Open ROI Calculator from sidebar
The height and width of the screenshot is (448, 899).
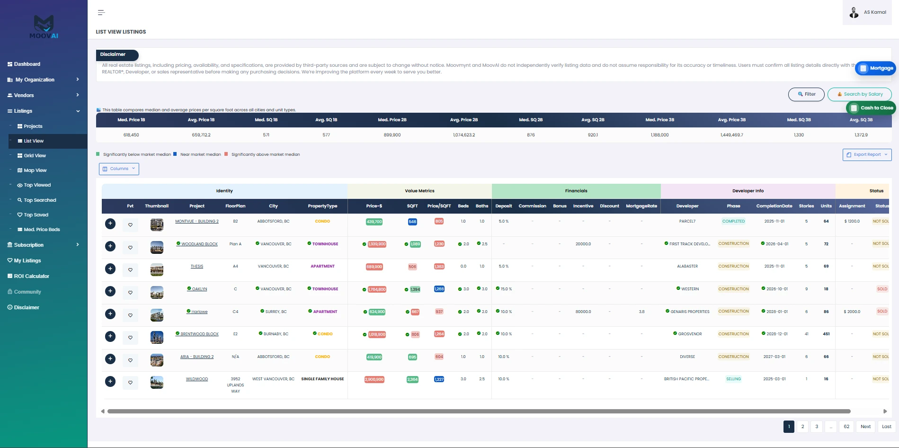tap(31, 276)
